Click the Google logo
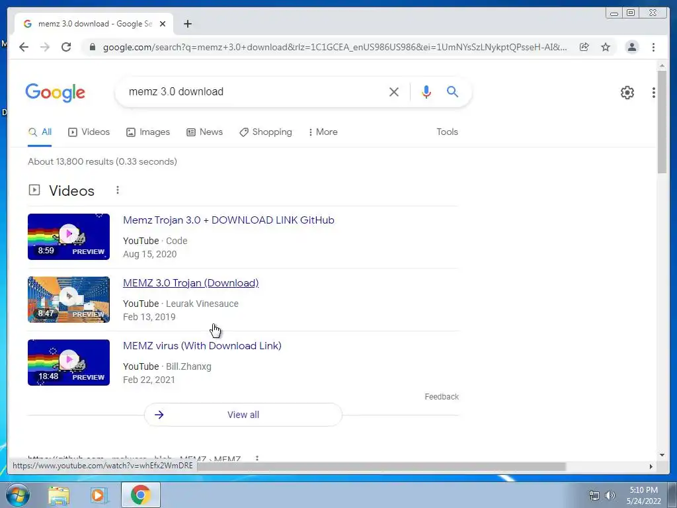The width and height of the screenshot is (677, 508). [x=56, y=93]
